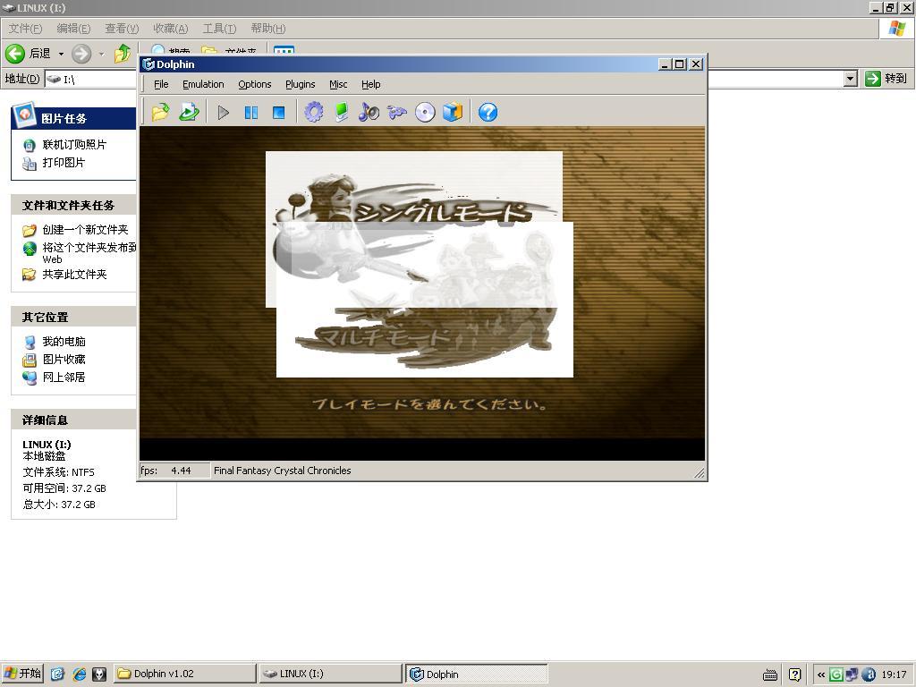Click the Final Fantasy Crystal Chronicles status text
Image resolution: width=916 pixels, height=687 pixels.
point(282,471)
